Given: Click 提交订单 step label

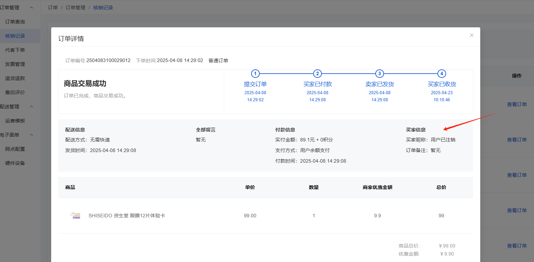Looking at the screenshot, I should pos(255,84).
